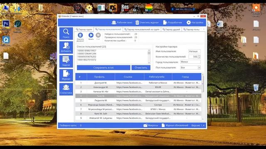The height and width of the screenshot is (149, 266).
Task: Switch to the Парсер пользователей tab
Action: [108, 29]
